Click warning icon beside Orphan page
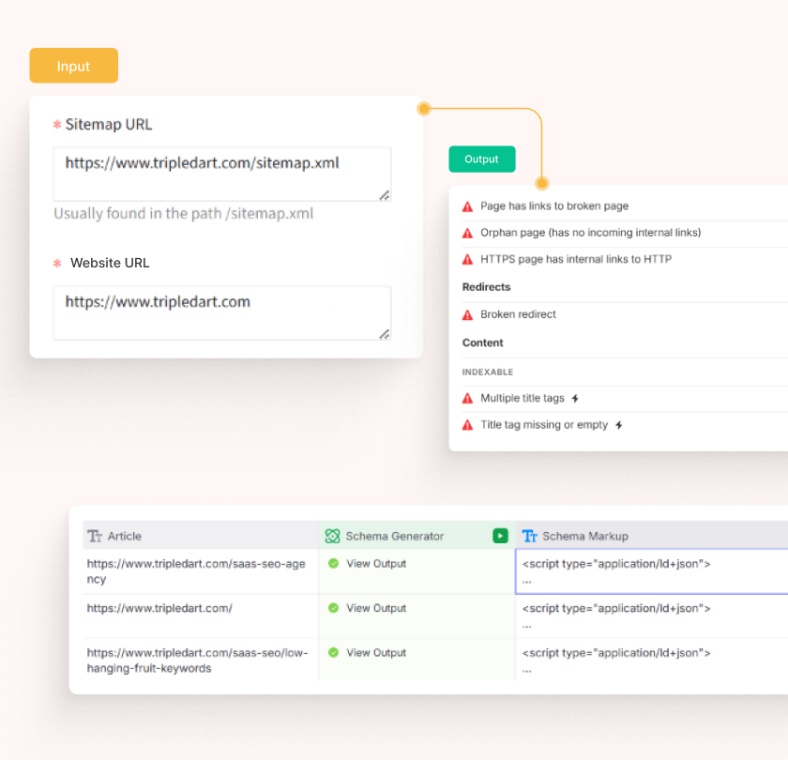This screenshot has height=760, width=788. [x=467, y=234]
